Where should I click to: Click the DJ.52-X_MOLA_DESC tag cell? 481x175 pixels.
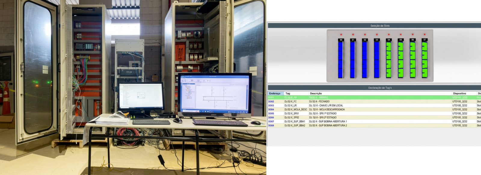click(296, 110)
